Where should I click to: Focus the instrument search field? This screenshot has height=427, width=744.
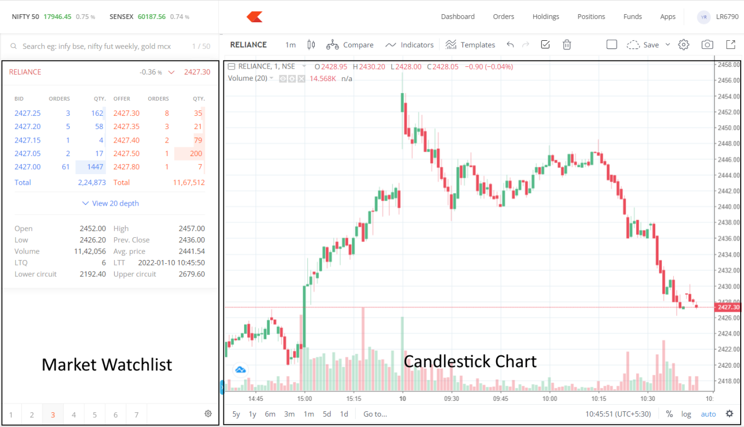pos(111,47)
